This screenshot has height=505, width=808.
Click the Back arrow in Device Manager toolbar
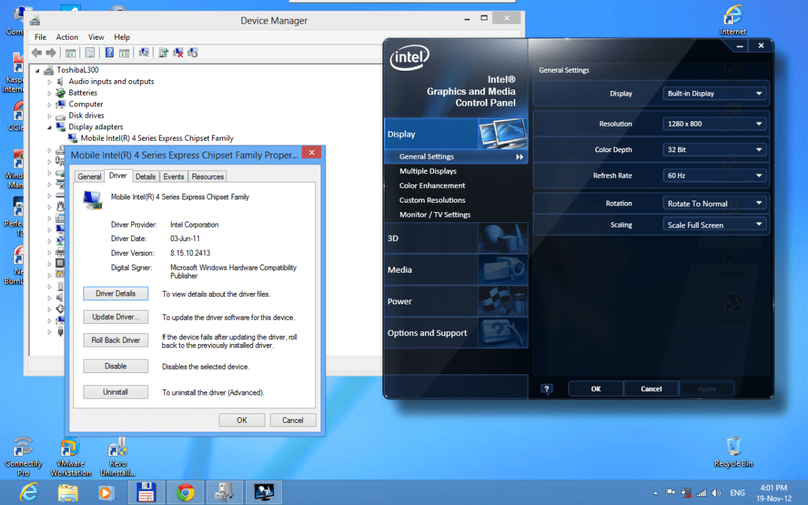pyautogui.click(x=36, y=53)
